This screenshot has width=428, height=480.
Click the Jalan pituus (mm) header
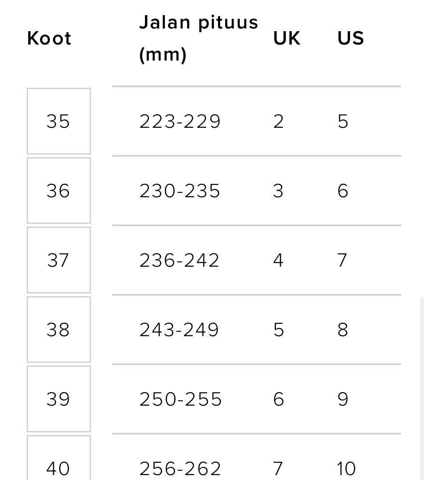(x=198, y=38)
